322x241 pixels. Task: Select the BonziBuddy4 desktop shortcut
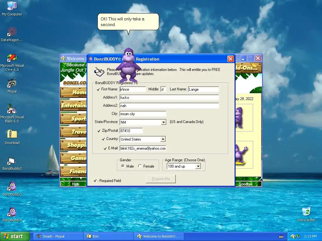[12, 214]
